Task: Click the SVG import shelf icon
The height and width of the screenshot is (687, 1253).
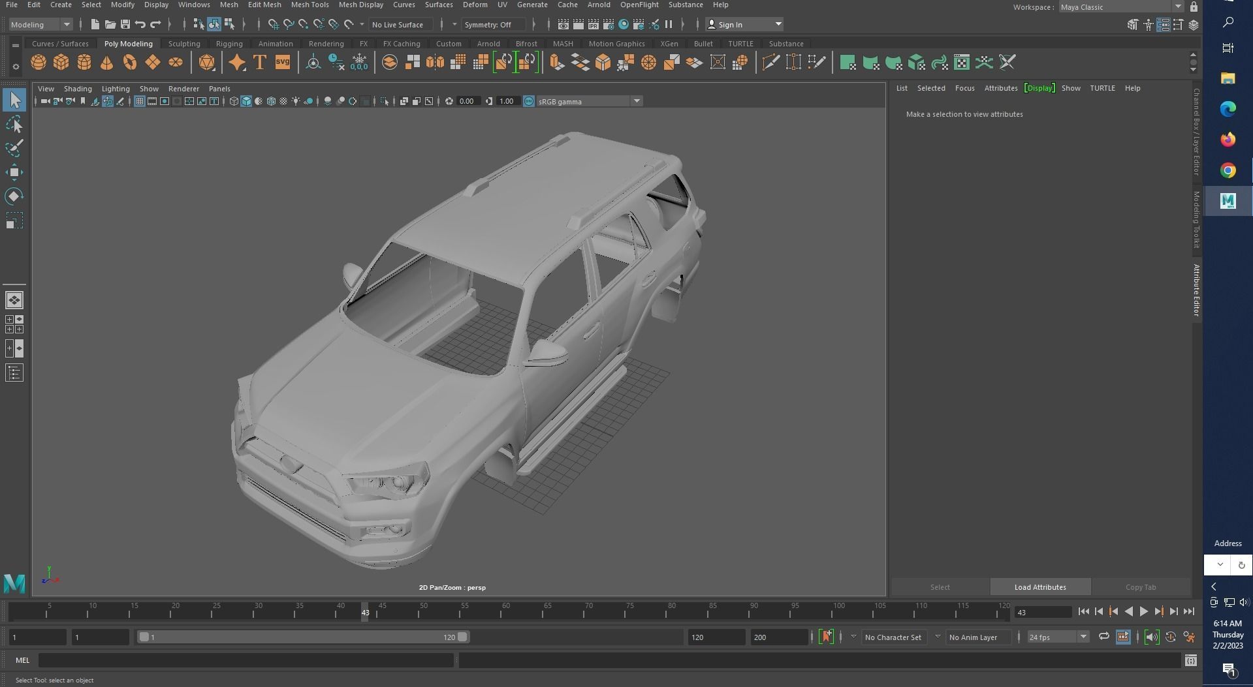Action: coord(282,63)
